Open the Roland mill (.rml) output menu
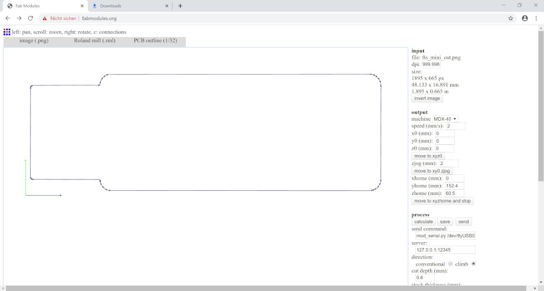The image size is (544, 291). (x=95, y=41)
